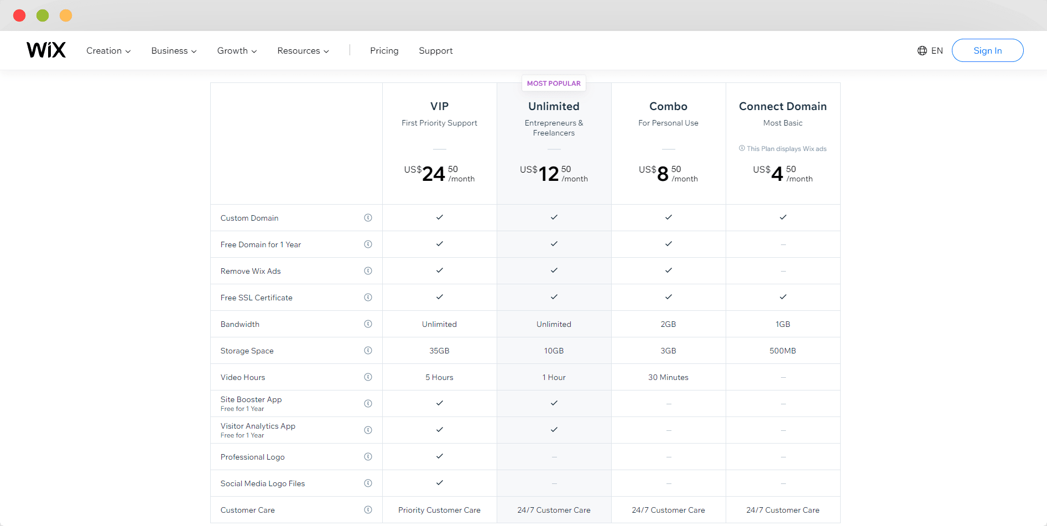
Task: Click '1GB' bandwidth under Connect Domain
Action: (x=783, y=324)
